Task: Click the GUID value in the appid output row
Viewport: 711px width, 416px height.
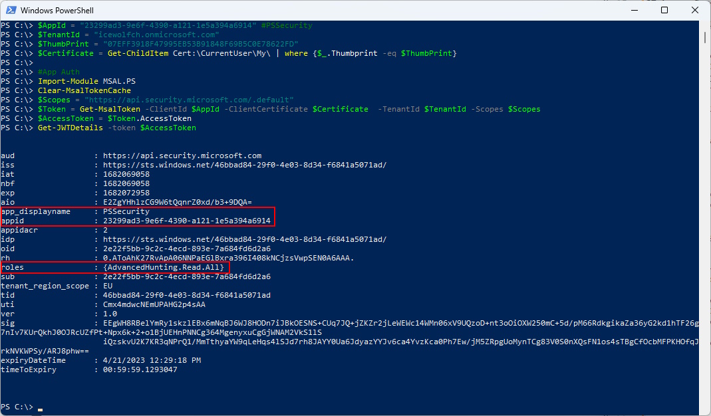Action: pos(187,221)
